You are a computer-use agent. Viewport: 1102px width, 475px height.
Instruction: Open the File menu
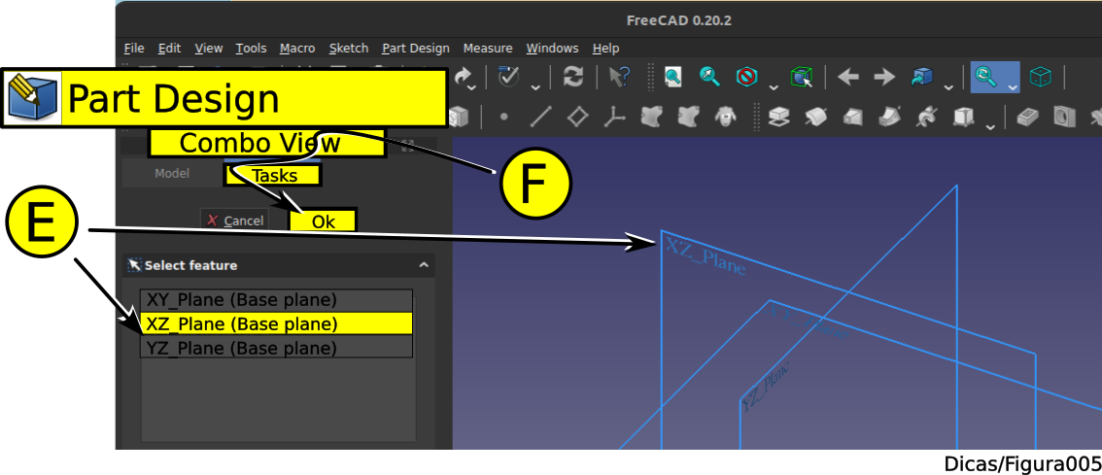(x=133, y=48)
